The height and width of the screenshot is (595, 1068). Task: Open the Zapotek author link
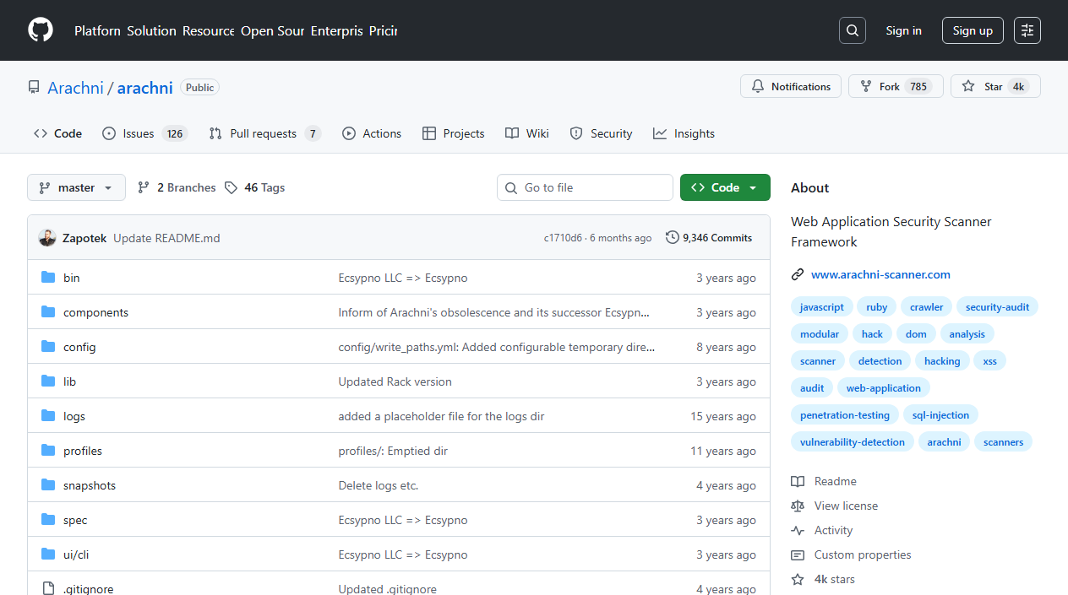click(84, 238)
